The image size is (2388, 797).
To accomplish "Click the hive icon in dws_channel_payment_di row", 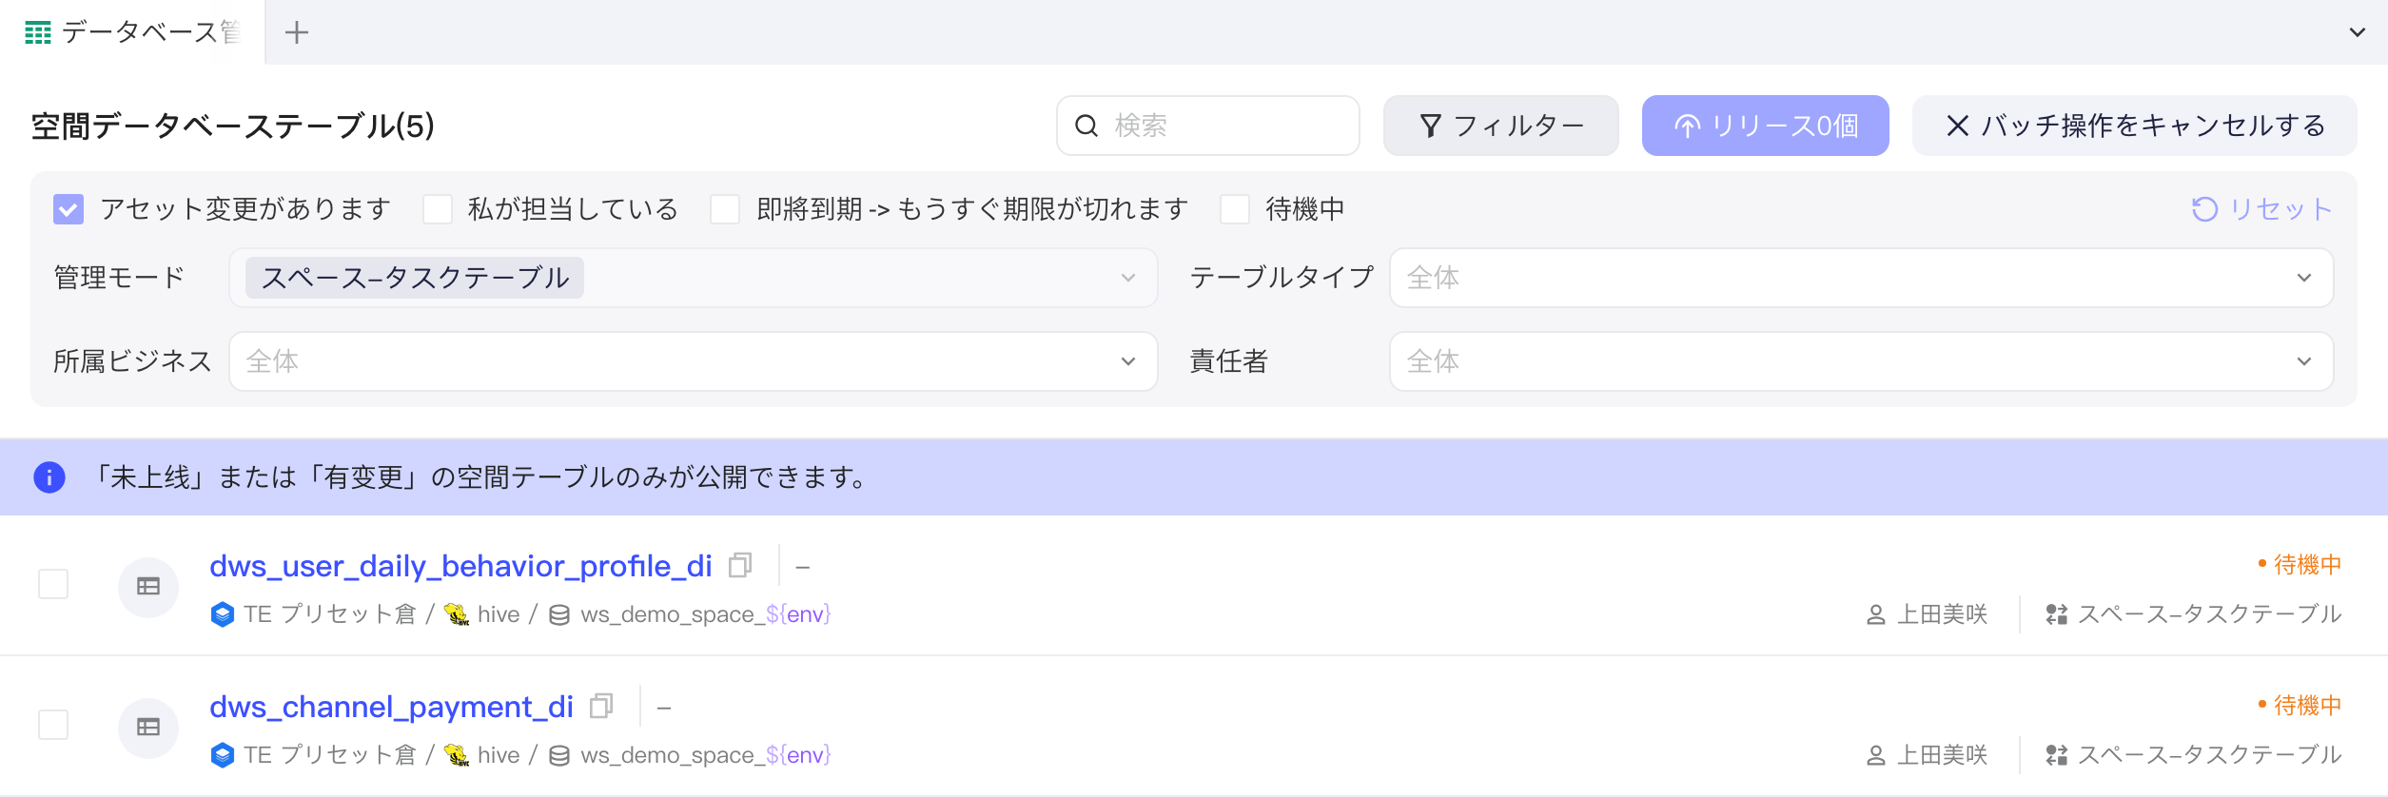I will (x=457, y=755).
